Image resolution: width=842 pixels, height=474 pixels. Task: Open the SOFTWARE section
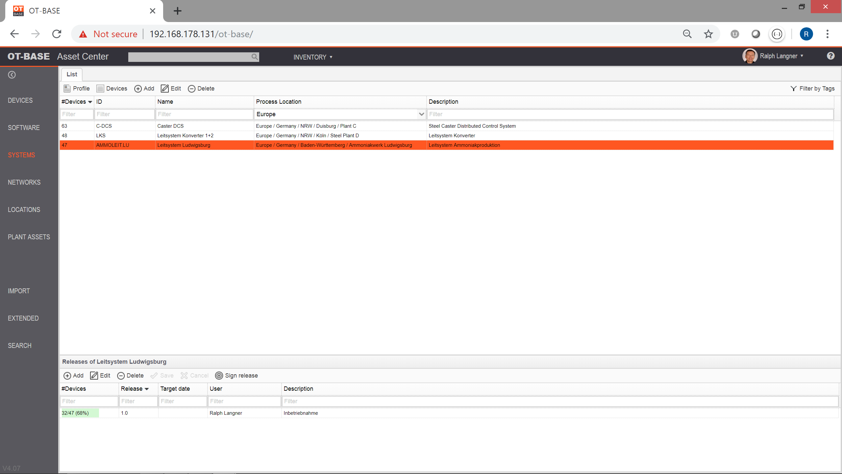pos(24,128)
